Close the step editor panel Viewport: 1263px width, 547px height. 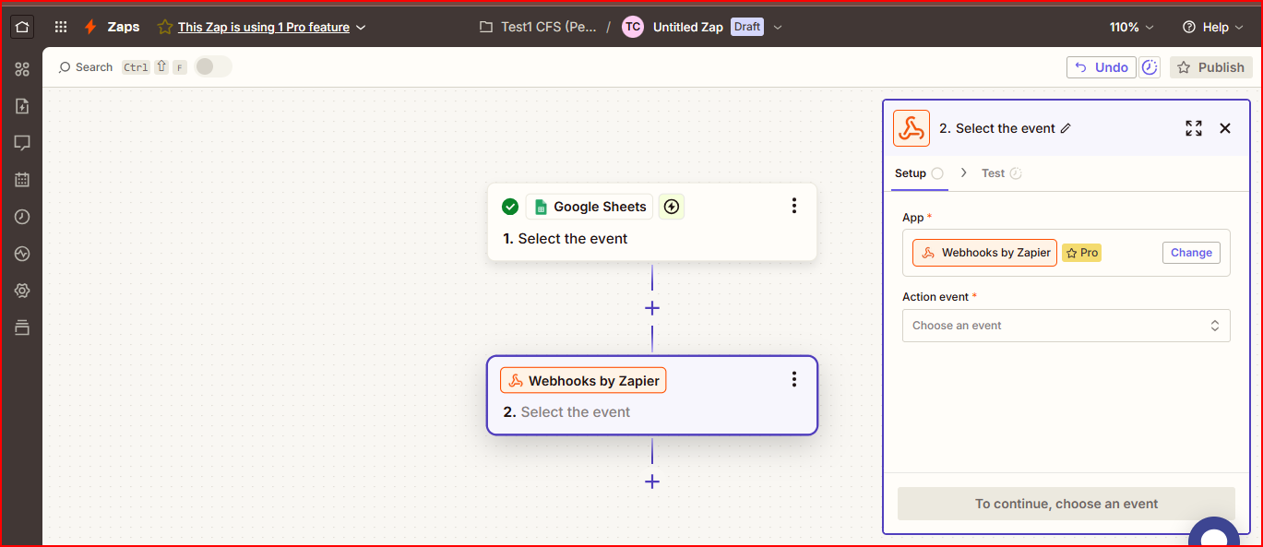[x=1225, y=128]
